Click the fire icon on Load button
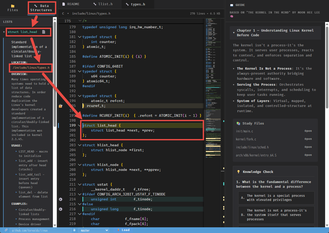The image size is (329, 233). point(118,230)
